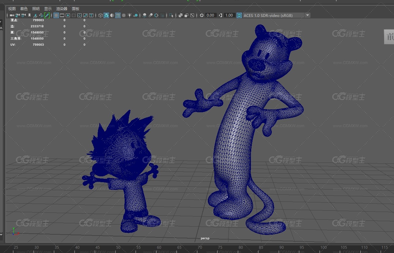Image resolution: width=394 pixels, height=253 pixels.
Task: Jump to frame 50 on timeline
Action: point(118,247)
